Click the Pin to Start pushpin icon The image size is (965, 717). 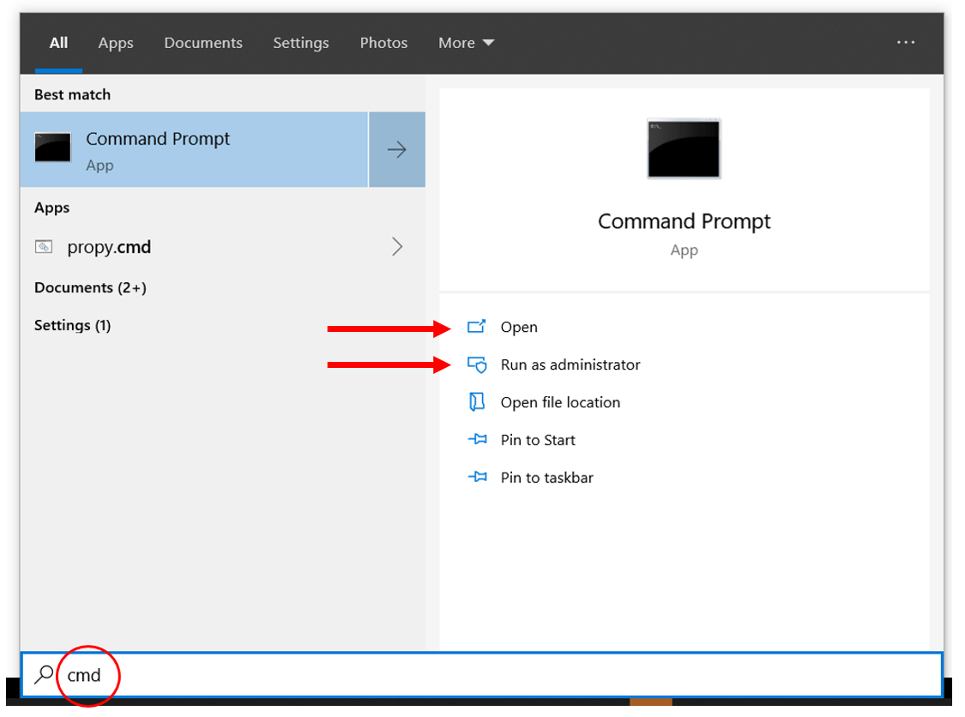[477, 440]
